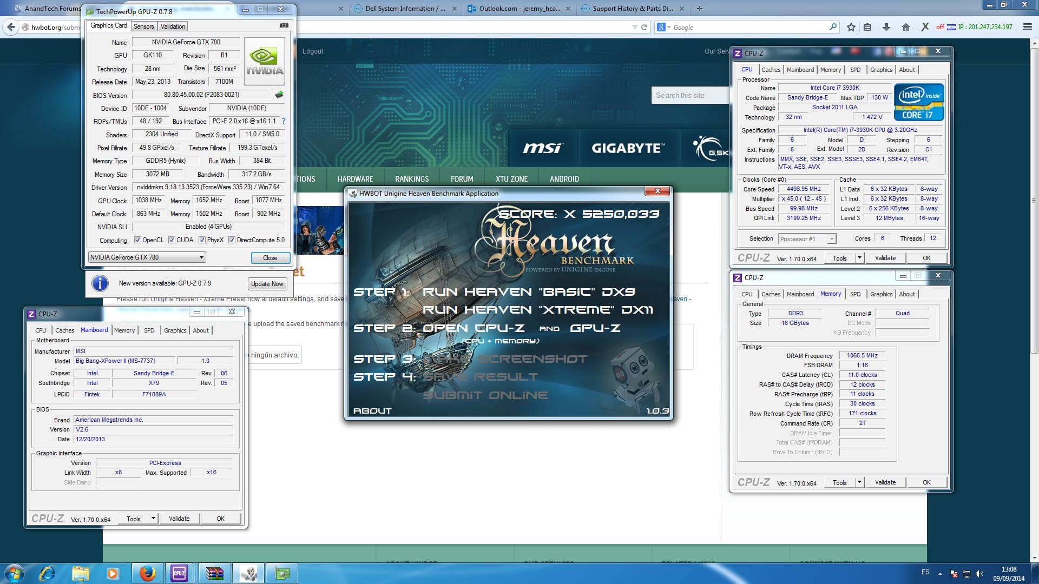Click Intel Core i7 logo in CPU-Z
1039x584 pixels.
(919, 102)
